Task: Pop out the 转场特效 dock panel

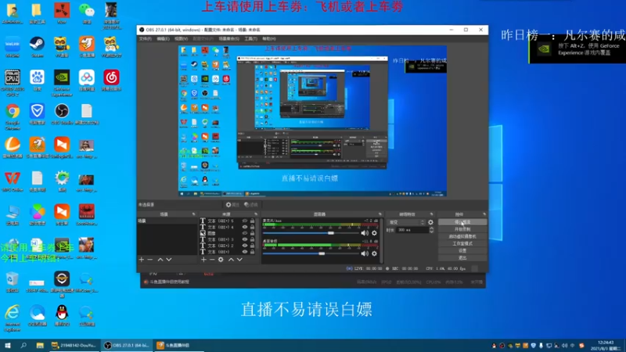Action: pos(431,214)
